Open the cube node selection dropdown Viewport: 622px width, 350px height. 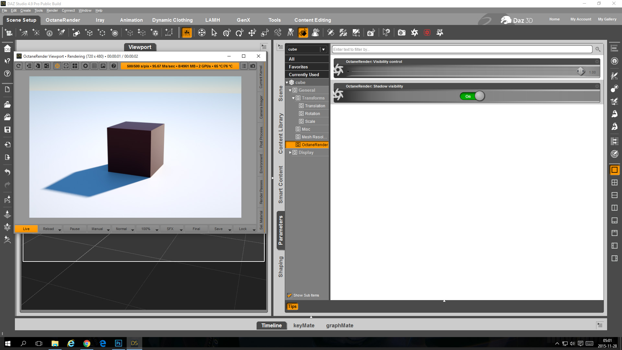coord(323,49)
